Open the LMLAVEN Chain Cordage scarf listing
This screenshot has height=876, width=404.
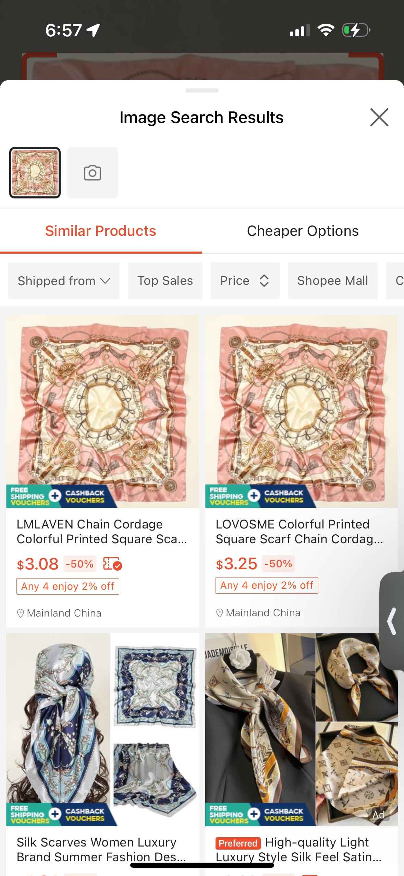[102, 532]
